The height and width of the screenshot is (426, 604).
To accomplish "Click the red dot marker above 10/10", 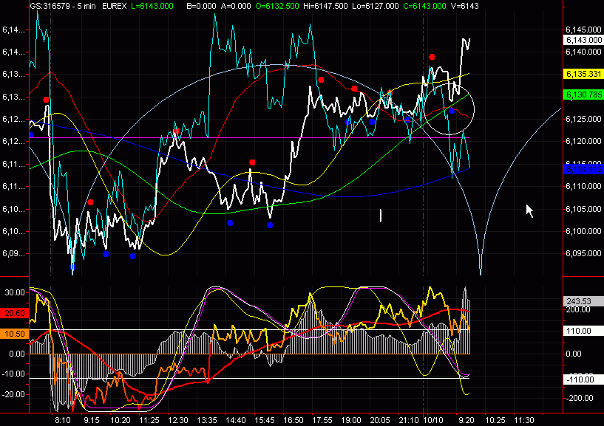I will point(432,56).
